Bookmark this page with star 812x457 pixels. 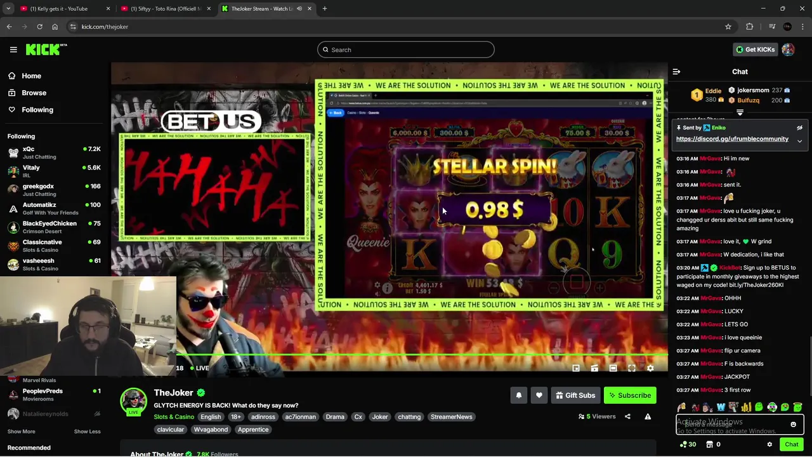coord(728,27)
